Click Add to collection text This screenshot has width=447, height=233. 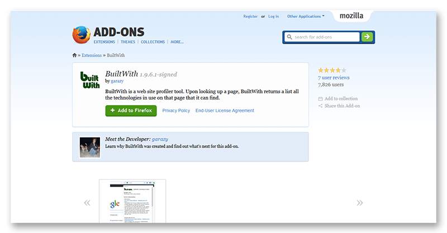(341, 99)
